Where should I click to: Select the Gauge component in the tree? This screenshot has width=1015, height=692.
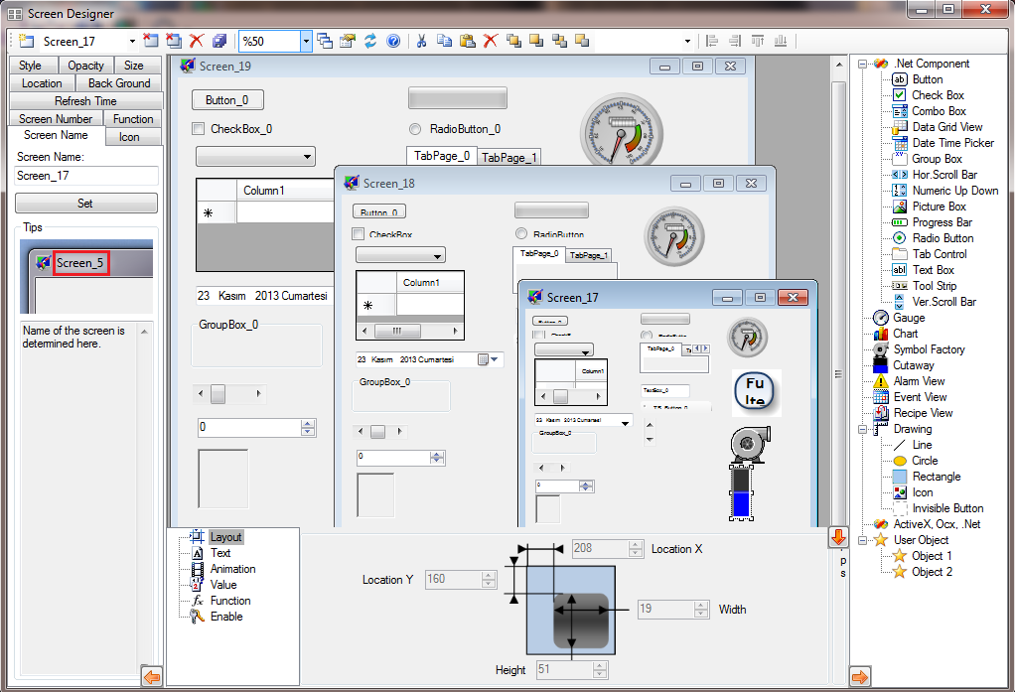[908, 318]
